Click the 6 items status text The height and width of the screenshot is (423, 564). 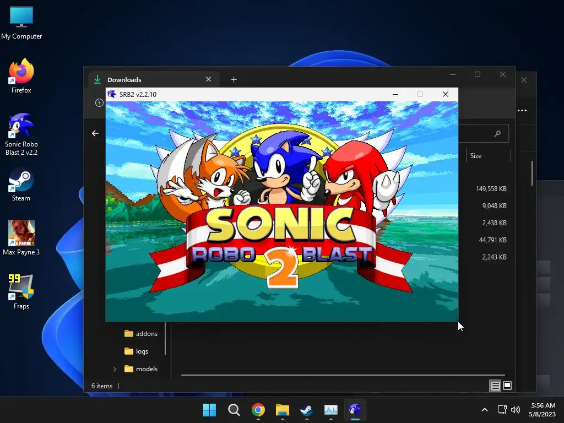click(102, 386)
